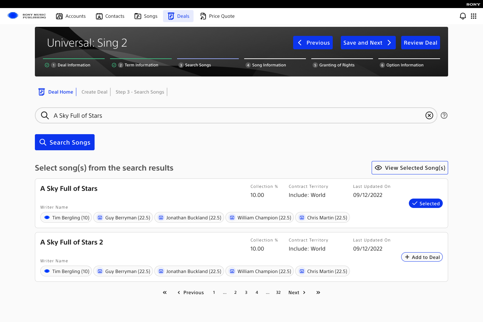Viewport: 483px width, 322px height.
Task: Jump to the first results page
Action: pyautogui.click(x=165, y=292)
